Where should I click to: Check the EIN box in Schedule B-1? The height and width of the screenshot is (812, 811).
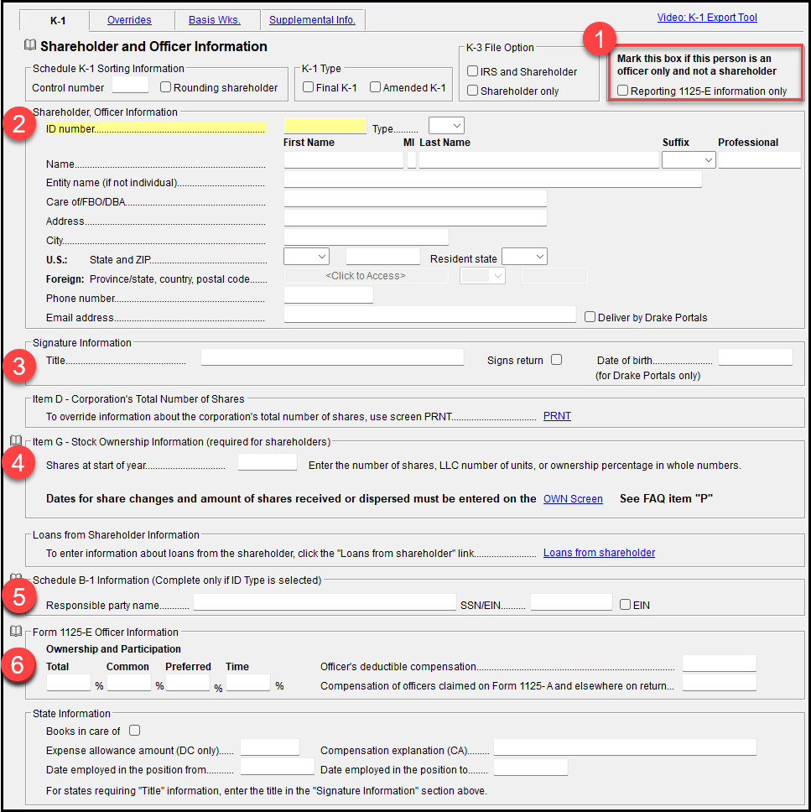[625, 604]
